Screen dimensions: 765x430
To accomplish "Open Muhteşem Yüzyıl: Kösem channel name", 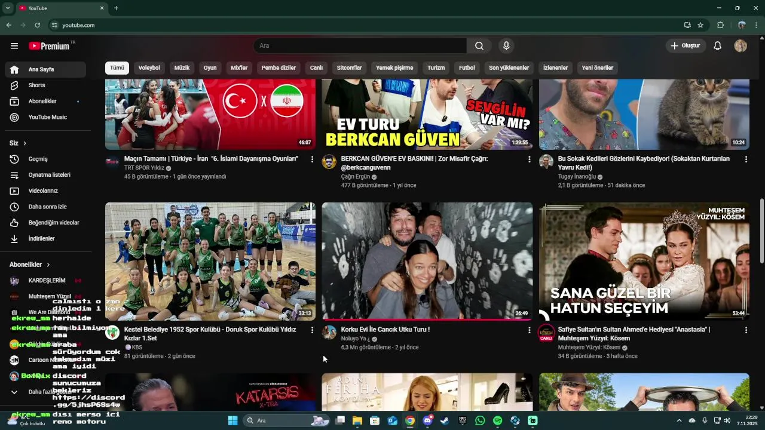I will (x=589, y=348).
